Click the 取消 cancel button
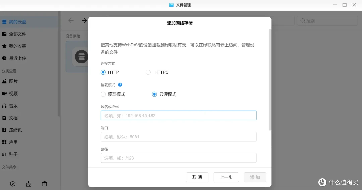Viewport: 362px width, 190px height. point(197,177)
